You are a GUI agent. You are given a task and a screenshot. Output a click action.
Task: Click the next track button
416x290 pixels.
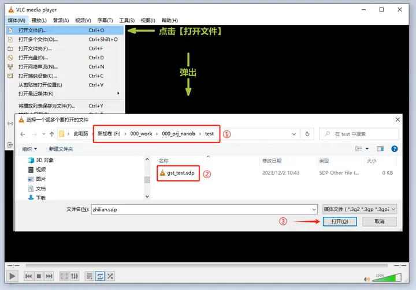tap(49, 276)
